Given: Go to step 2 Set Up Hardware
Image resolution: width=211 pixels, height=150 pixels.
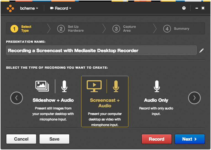Looking at the screenshot, I should click(x=70, y=29).
